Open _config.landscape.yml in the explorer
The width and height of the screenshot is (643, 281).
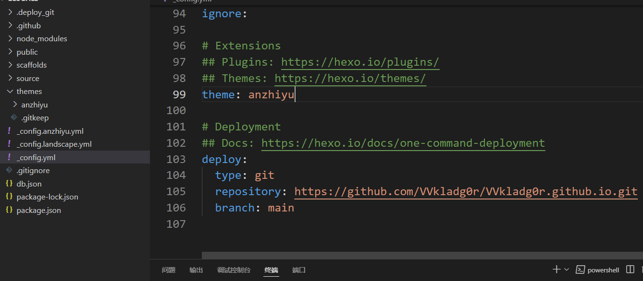[54, 144]
